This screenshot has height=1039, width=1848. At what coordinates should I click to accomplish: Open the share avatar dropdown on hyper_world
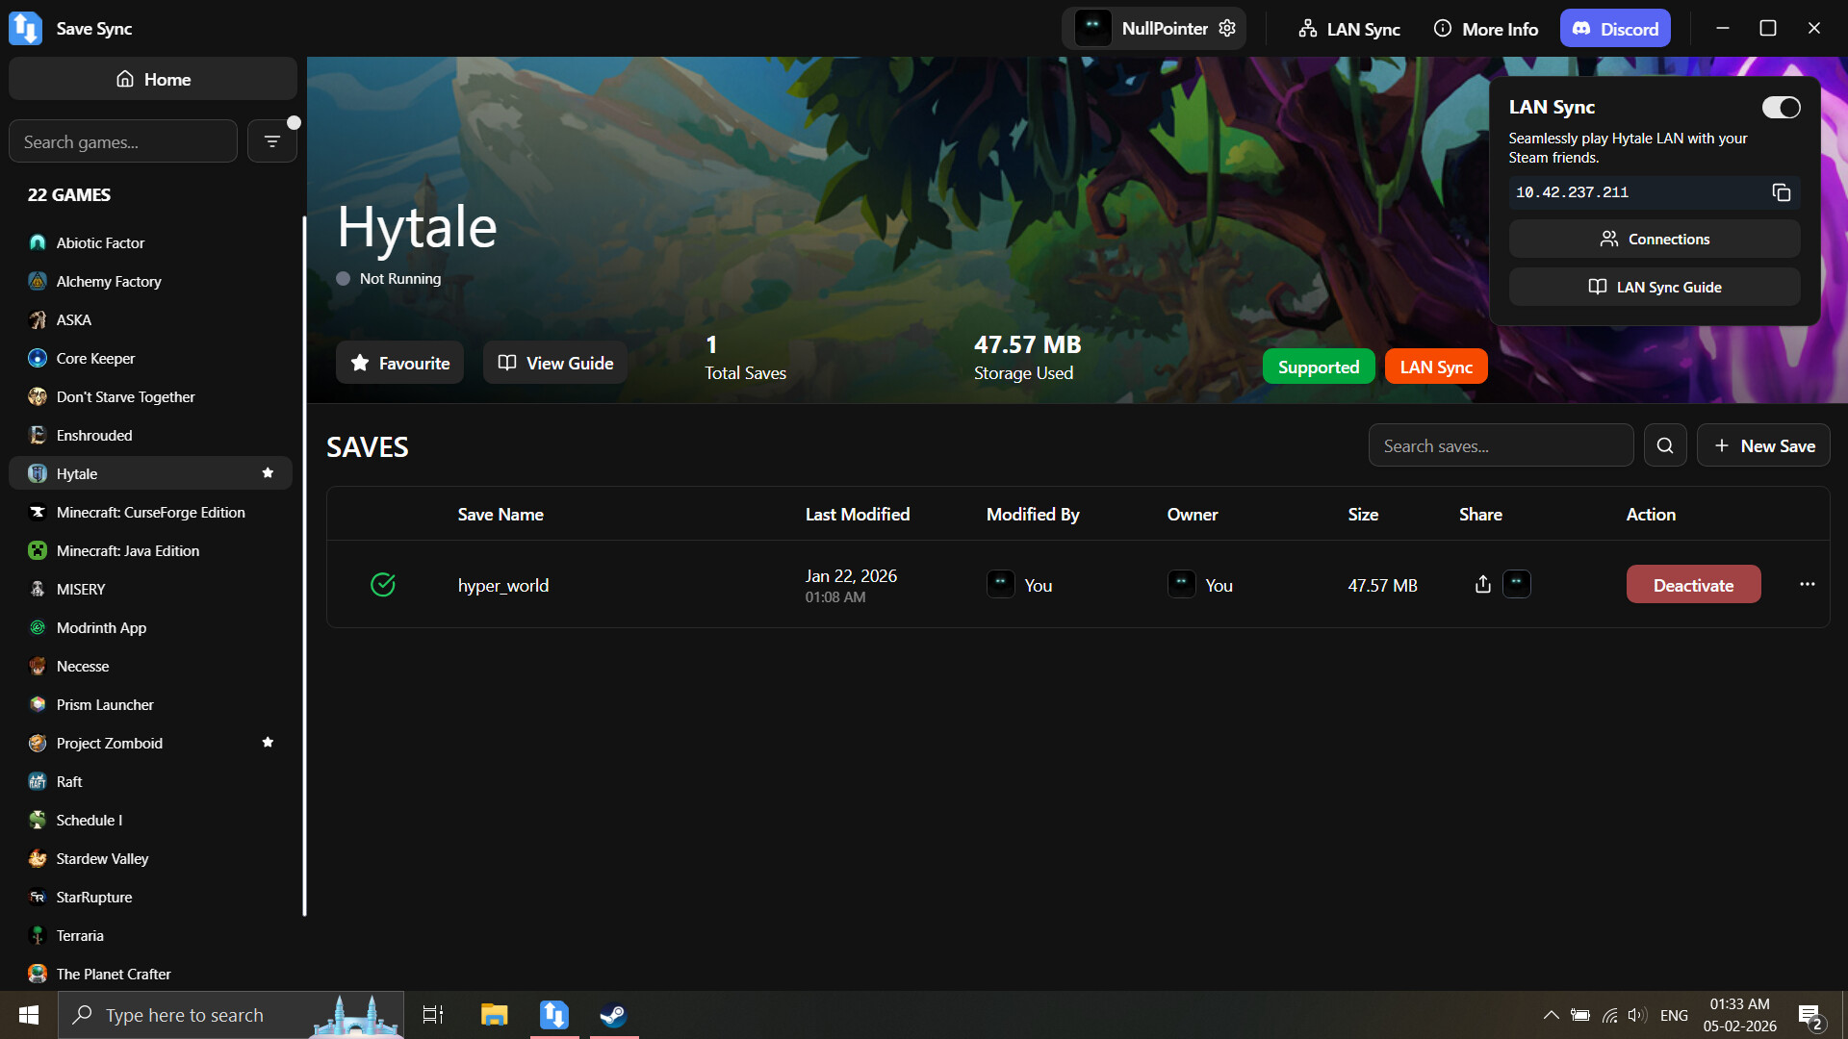[x=1517, y=584]
